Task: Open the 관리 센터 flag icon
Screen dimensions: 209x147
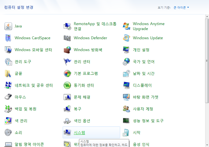Action: [67, 62]
